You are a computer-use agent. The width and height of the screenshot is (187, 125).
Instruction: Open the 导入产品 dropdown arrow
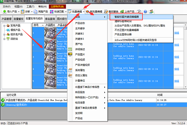click(19, 12)
